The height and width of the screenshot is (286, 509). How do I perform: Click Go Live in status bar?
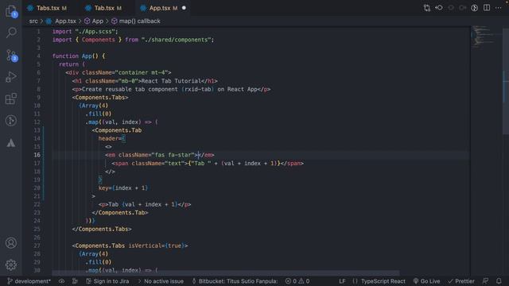426,281
